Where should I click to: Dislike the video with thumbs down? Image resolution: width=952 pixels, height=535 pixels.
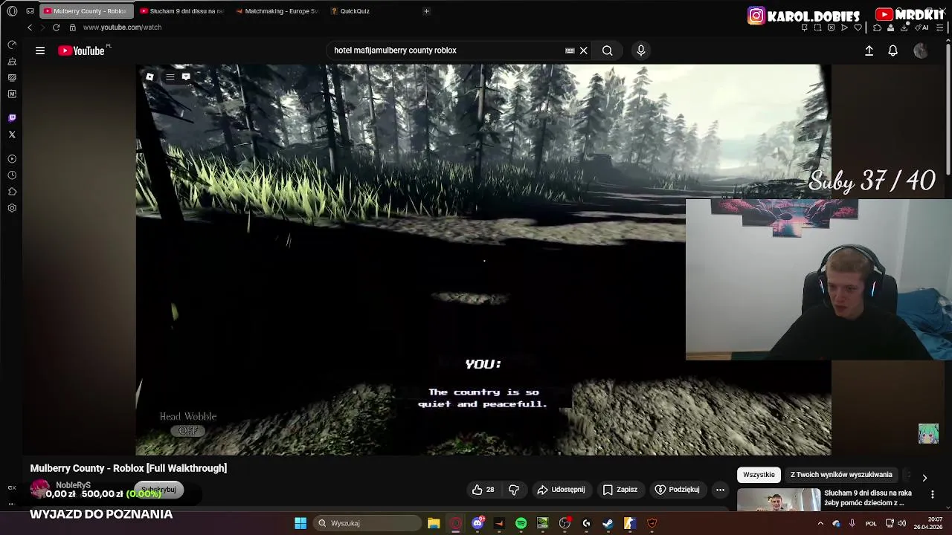514,490
